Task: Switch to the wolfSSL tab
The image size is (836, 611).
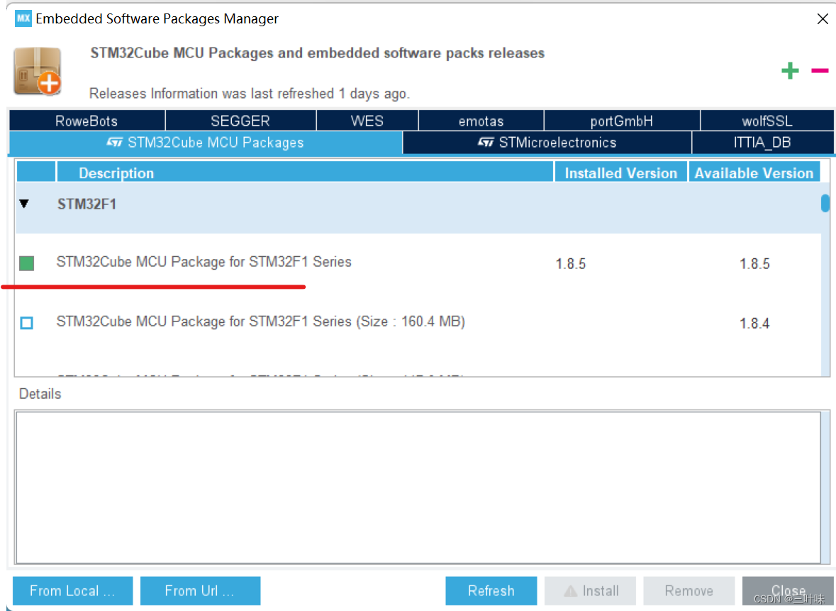Action: 767,121
